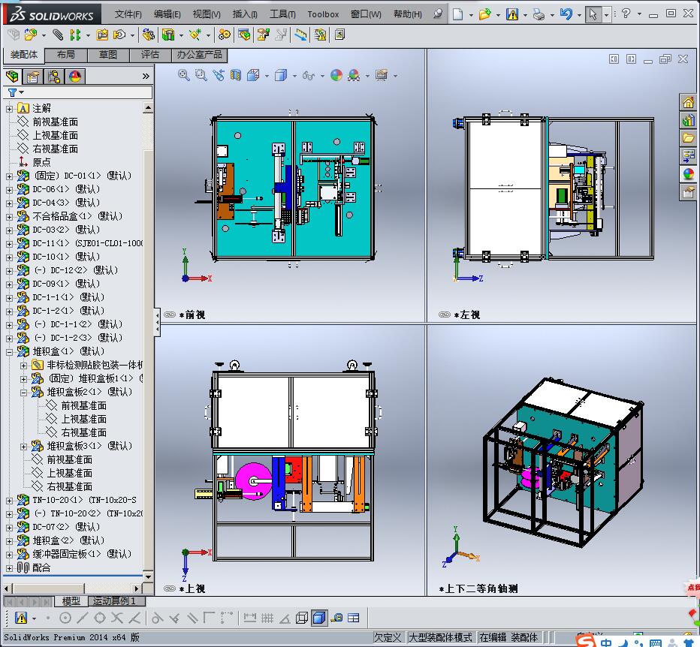The width and height of the screenshot is (700, 647).
Task: Click the View Orientation icon
Action: point(253,75)
